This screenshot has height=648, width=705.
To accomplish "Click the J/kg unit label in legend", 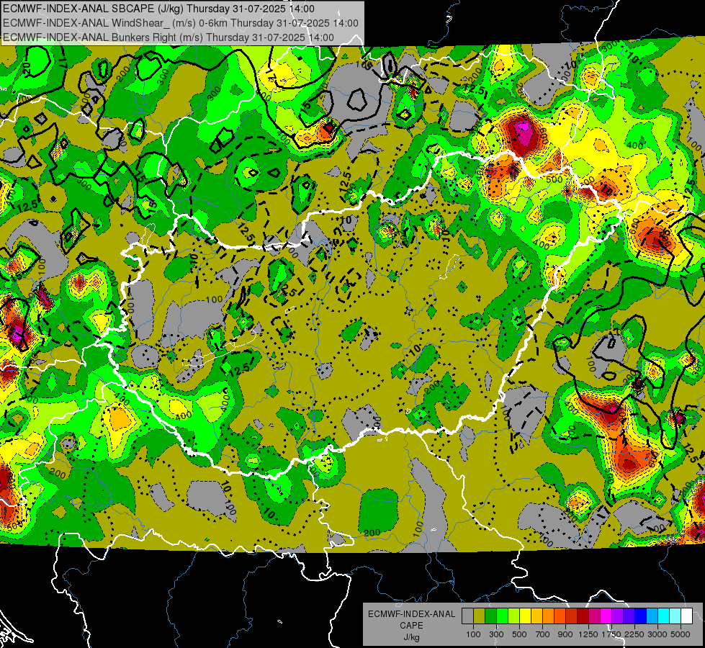I will coord(411,637).
